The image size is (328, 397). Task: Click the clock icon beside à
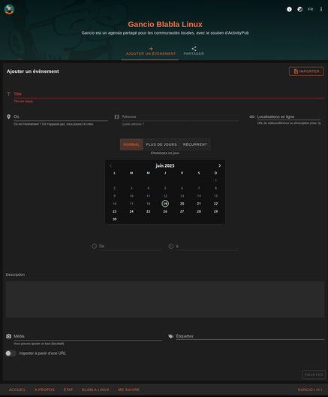click(x=171, y=246)
